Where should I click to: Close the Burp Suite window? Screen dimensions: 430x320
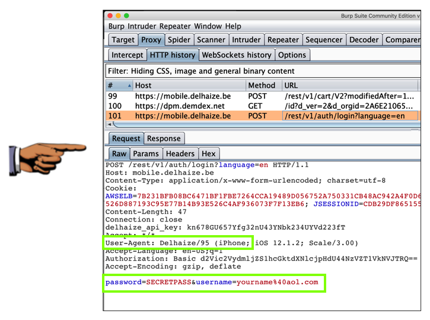click(x=110, y=15)
